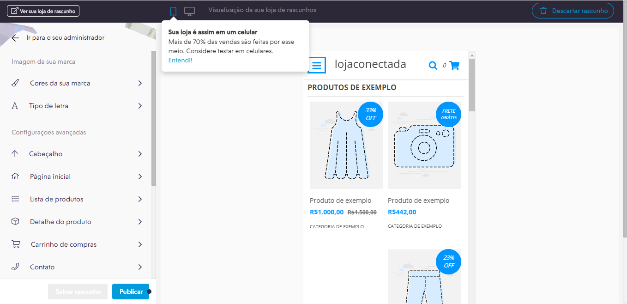Click the 23% OFF badge on pants
Screen dimensions: 627x304
[x=449, y=261]
